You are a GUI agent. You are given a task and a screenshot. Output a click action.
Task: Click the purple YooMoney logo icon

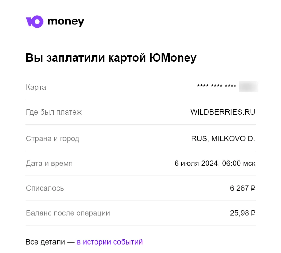(34, 21)
